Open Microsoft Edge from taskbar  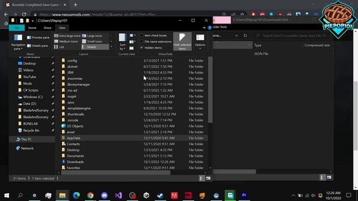pyautogui.click(x=77, y=195)
